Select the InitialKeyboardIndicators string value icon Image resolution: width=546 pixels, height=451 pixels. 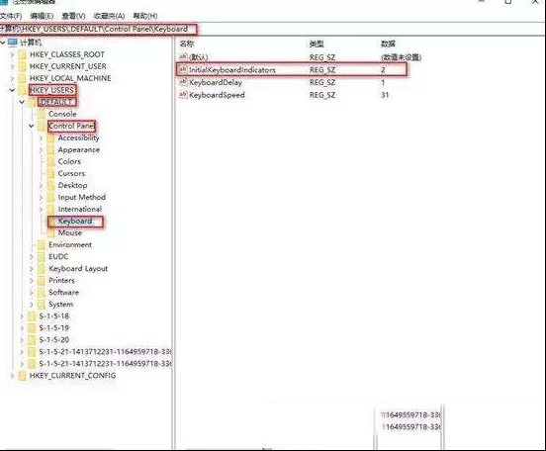(183, 70)
